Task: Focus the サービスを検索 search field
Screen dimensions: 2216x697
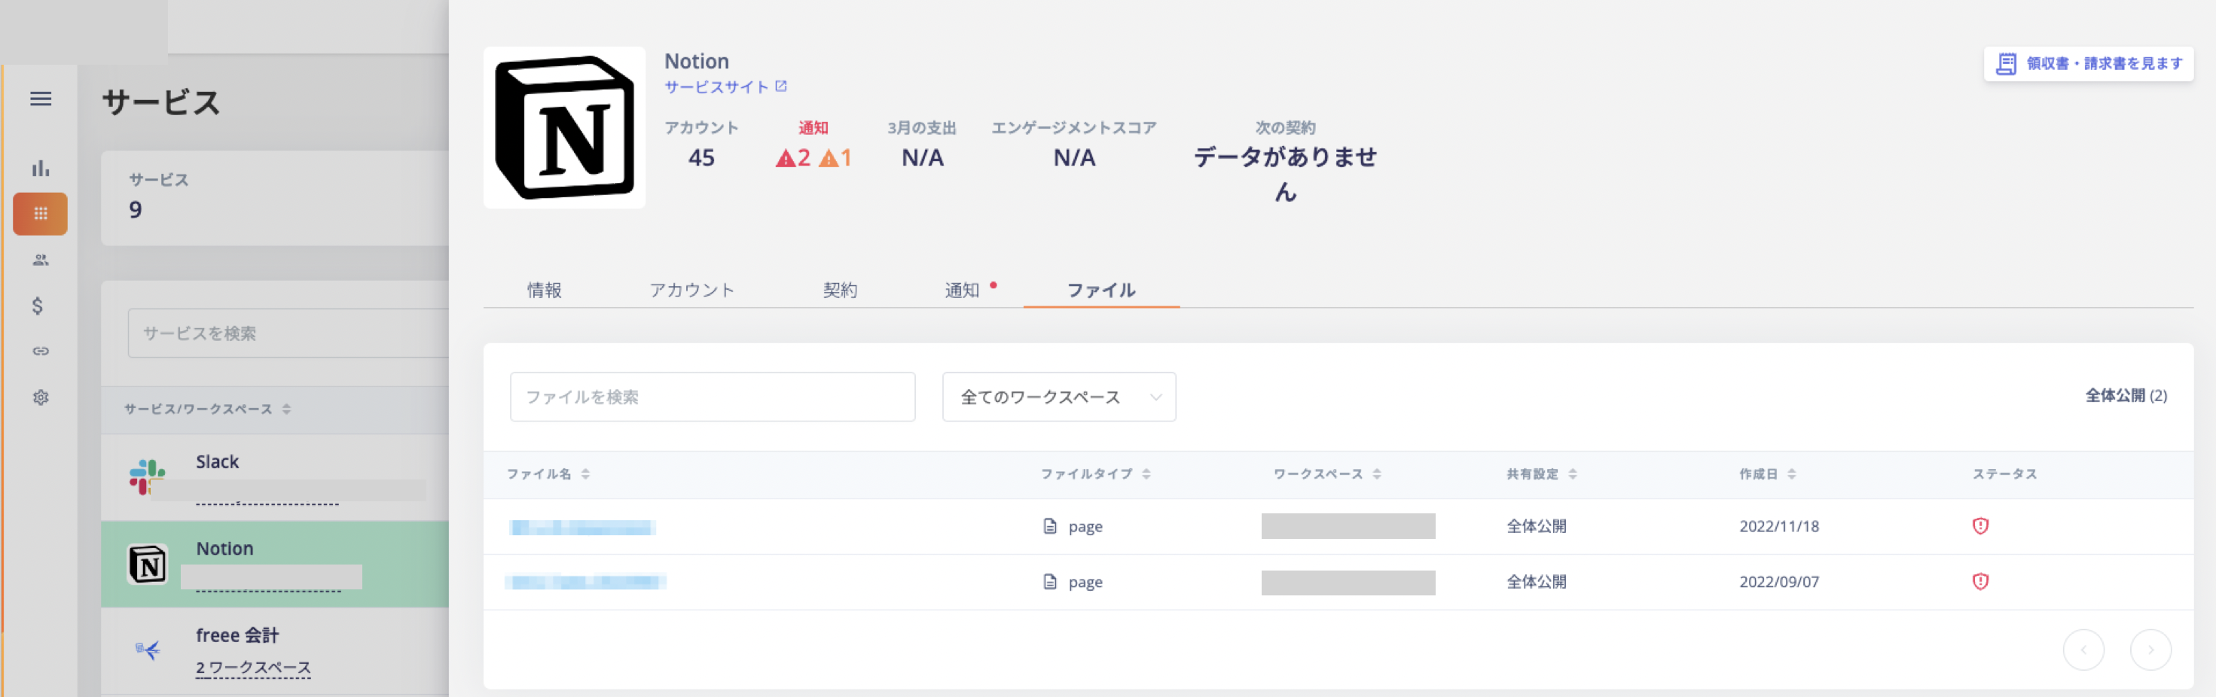Action: [288, 333]
